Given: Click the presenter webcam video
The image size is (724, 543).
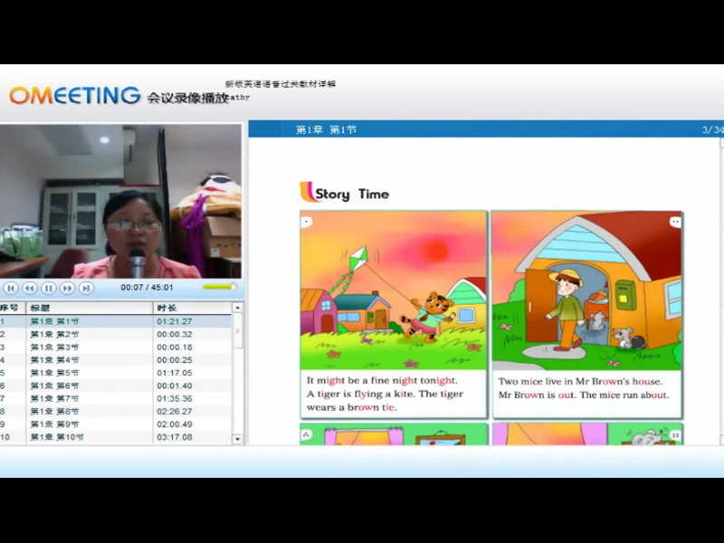Looking at the screenshot, I should pos(121,201).
